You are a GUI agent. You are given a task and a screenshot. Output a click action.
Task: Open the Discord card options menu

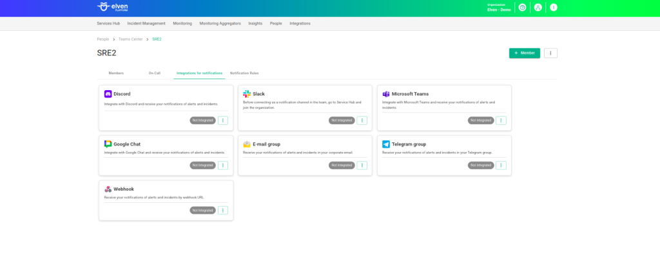coord(223,120)
